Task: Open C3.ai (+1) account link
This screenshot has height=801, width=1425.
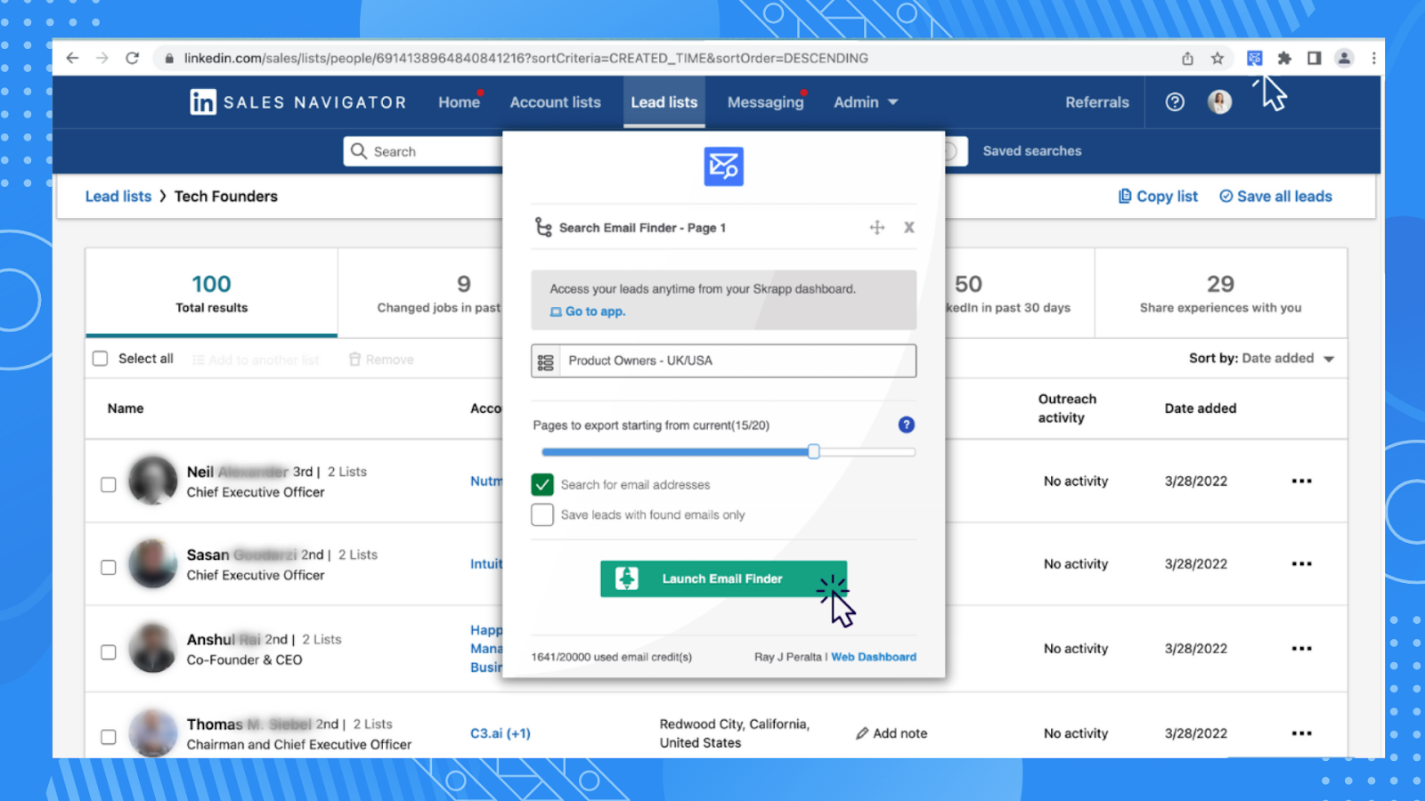Action: (x=501, y=733)
